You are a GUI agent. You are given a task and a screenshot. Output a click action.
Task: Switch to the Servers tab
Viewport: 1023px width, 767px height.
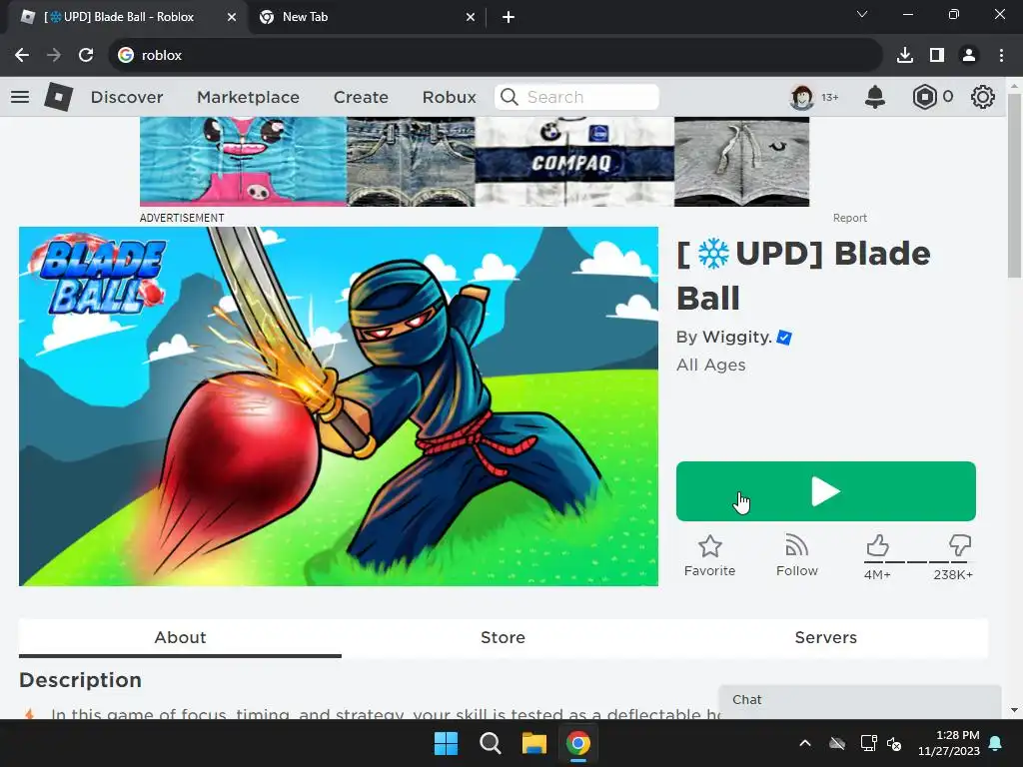(x=825, y=637)
